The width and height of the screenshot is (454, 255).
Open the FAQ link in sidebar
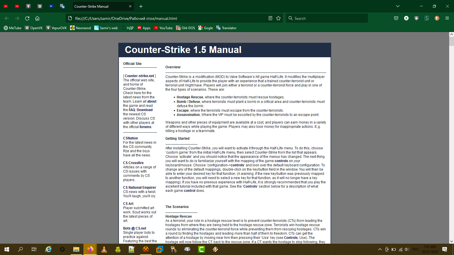point(132,110)
